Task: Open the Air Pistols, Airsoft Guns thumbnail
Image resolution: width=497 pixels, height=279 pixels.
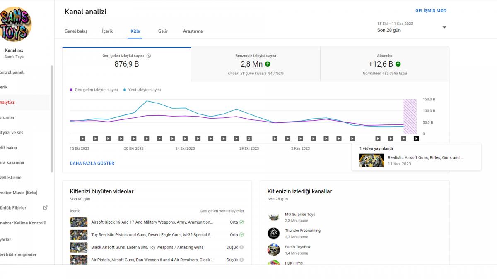Action: tap(79, 260)
